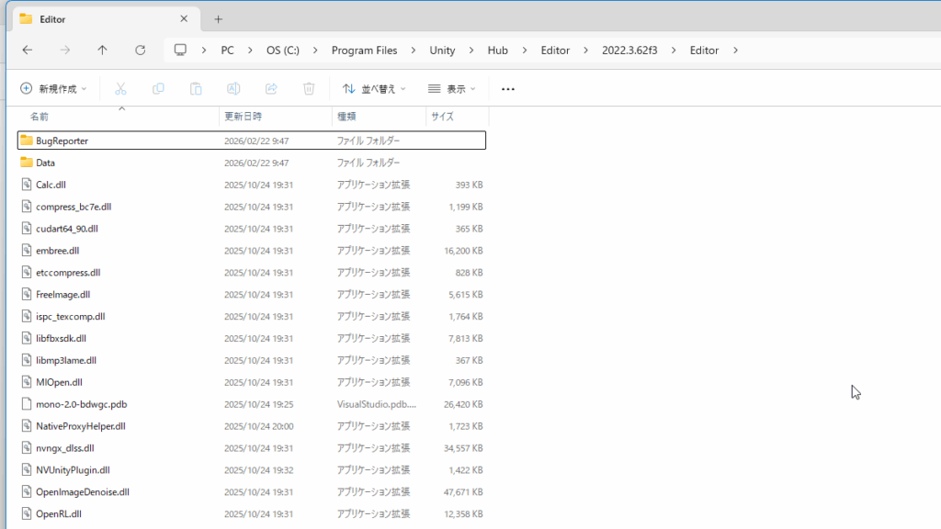Select the Data folder
Viewport: 941px width, 529px height.
click(46, 163)
